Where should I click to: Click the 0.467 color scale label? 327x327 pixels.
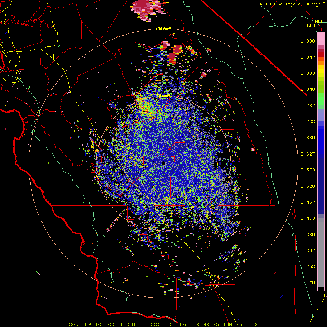pyautogui.click(x=308, y=202)
